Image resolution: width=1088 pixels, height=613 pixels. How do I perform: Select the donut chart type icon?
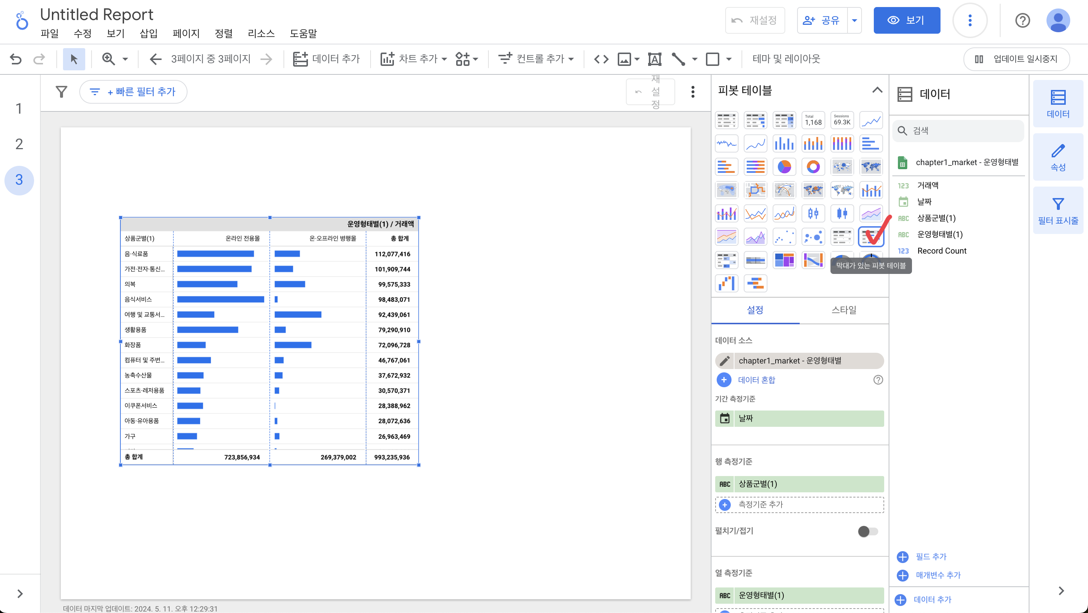[x=813, y=167]
